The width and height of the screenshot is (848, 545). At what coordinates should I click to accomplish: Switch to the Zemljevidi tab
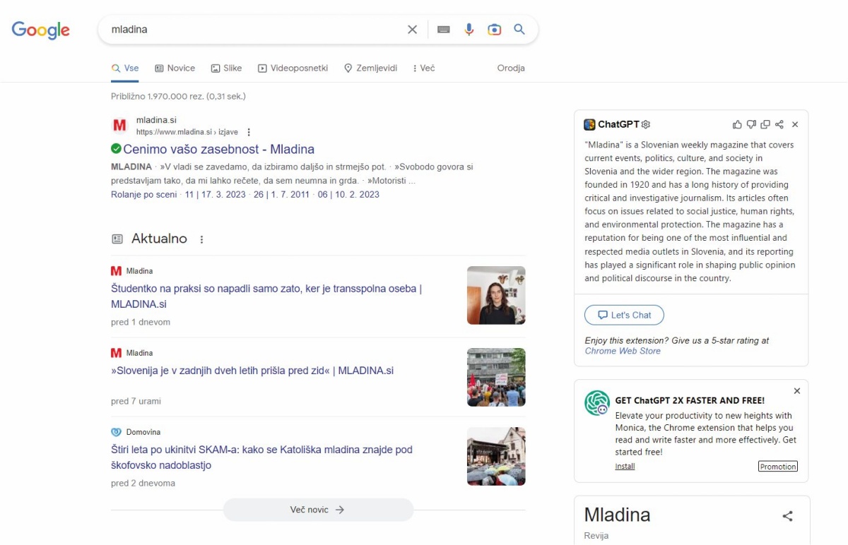click(x=370, y=68)
